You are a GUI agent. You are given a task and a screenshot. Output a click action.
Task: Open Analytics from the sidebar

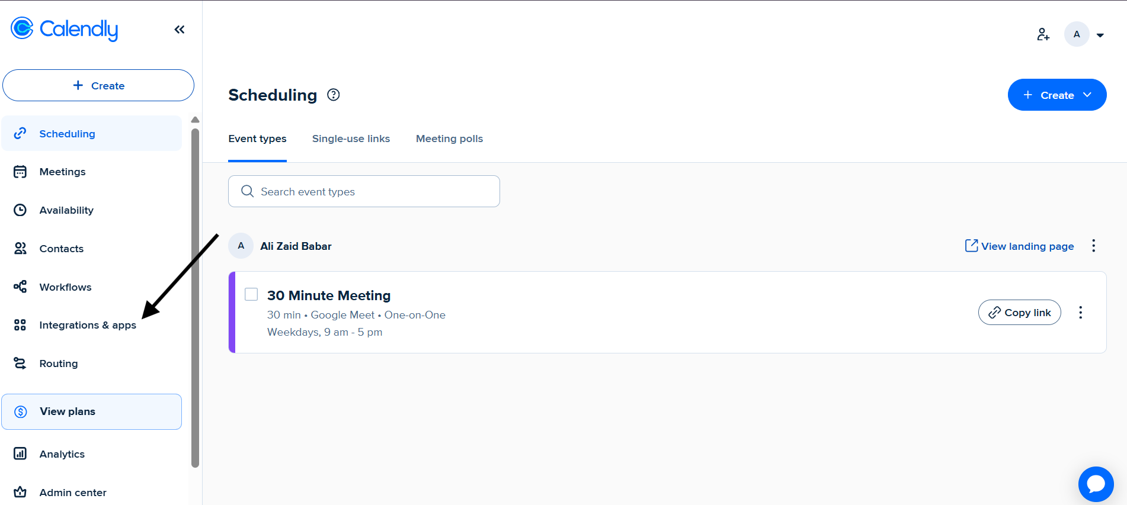point(62,454)
